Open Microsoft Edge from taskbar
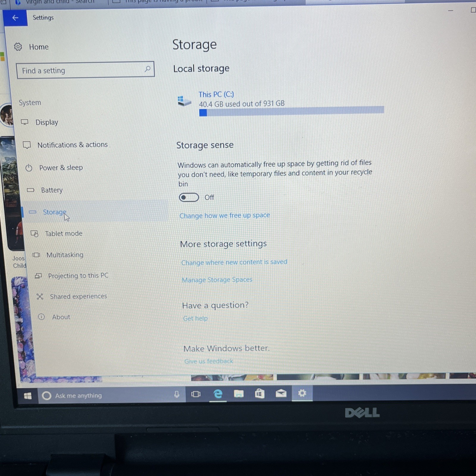The height and width of the screenshot is (476, 476). [x=218, y=394]
